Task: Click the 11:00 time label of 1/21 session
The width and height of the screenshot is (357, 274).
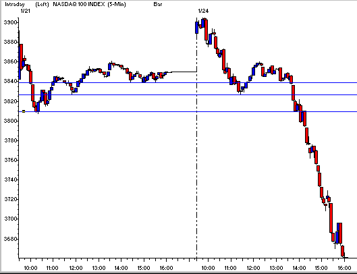Action: 53,268
